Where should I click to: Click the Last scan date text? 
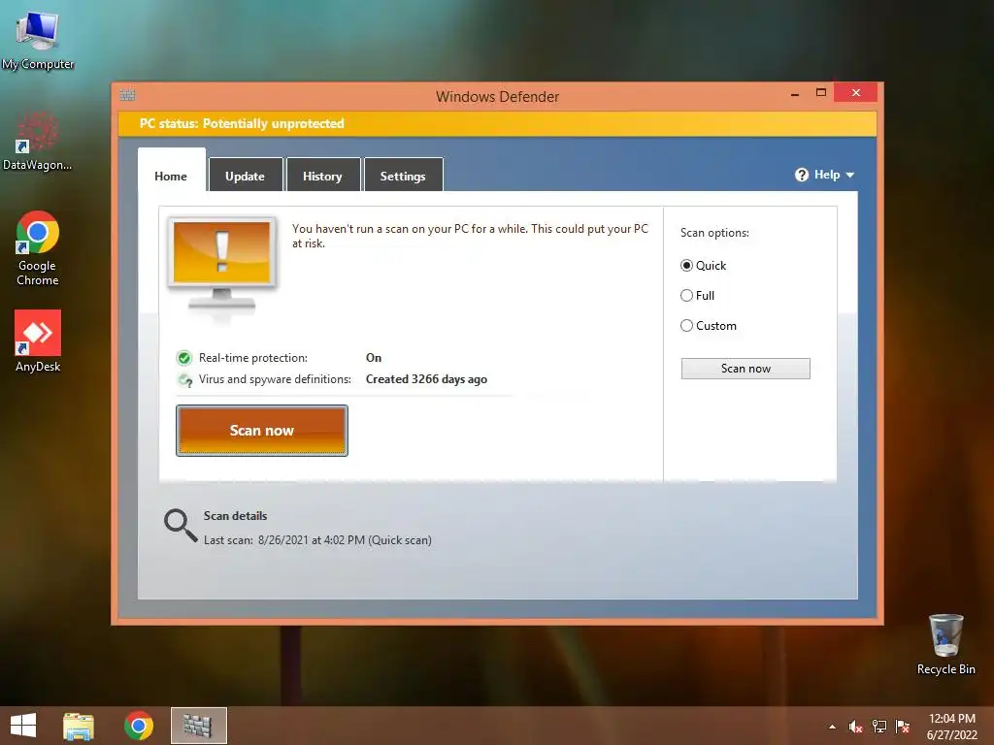tap(317, 540)
